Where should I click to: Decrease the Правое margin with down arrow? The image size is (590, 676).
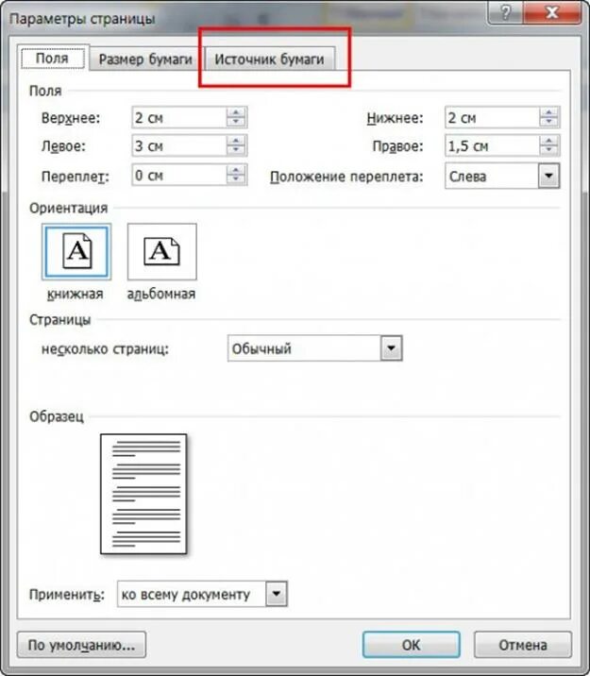tap(549, 151)
